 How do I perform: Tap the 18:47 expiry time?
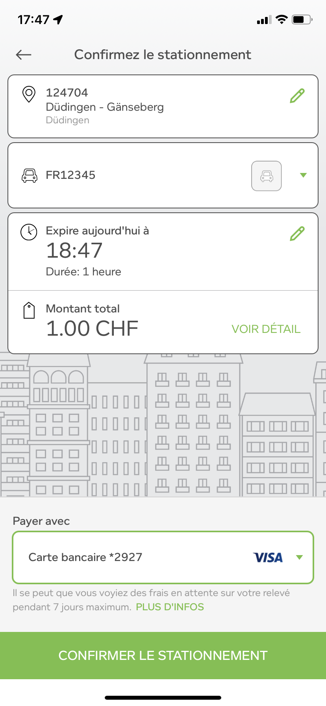74,251
